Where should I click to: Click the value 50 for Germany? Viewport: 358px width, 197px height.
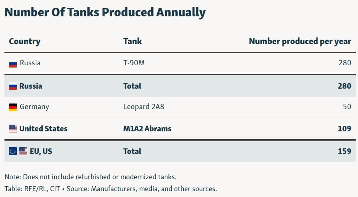[x=347, y=107]
